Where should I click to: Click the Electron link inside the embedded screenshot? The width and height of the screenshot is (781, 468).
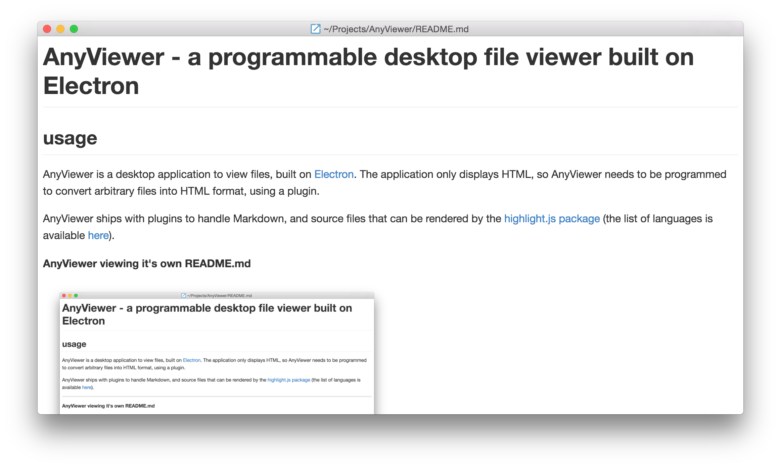191,360
